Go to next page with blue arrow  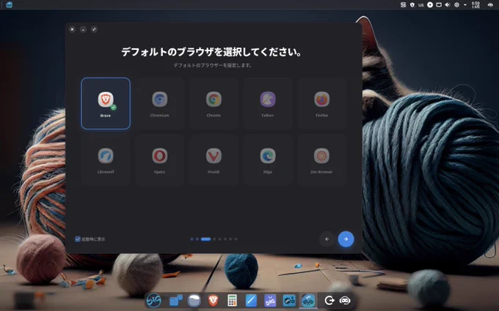346,239
